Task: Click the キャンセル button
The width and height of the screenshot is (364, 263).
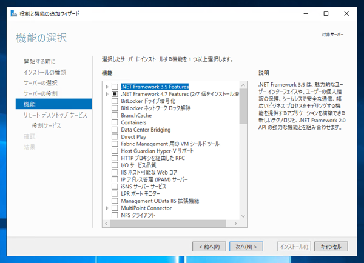Action: tap(331, 247)
